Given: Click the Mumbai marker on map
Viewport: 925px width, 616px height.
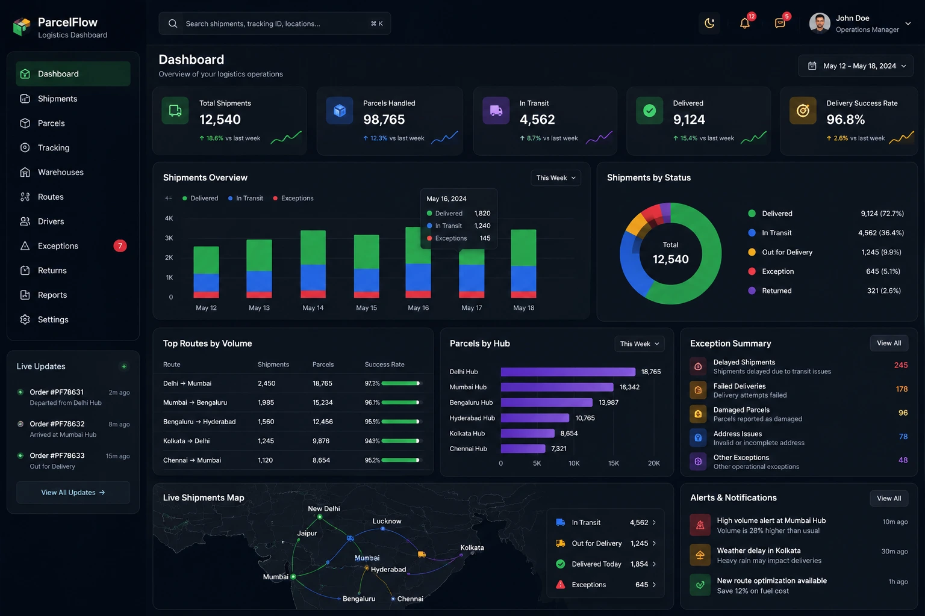Looking at the screenshot, I should pyautogui.click(x=293, y=577).
